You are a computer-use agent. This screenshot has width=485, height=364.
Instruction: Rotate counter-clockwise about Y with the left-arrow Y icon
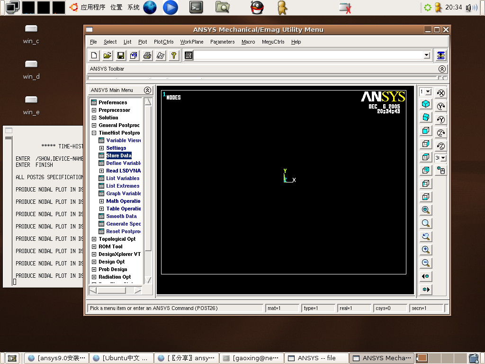(441, 119)
